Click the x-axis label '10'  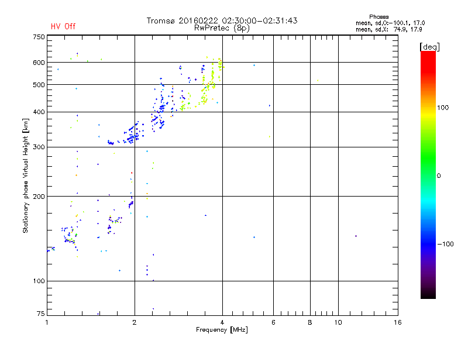click(x=338, y=322)
